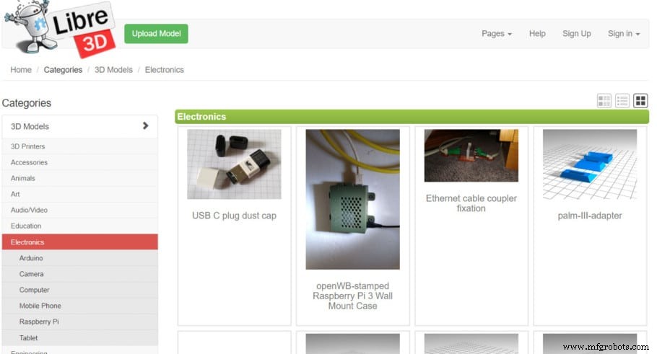Open palm-III-adapter model preview

590,164
